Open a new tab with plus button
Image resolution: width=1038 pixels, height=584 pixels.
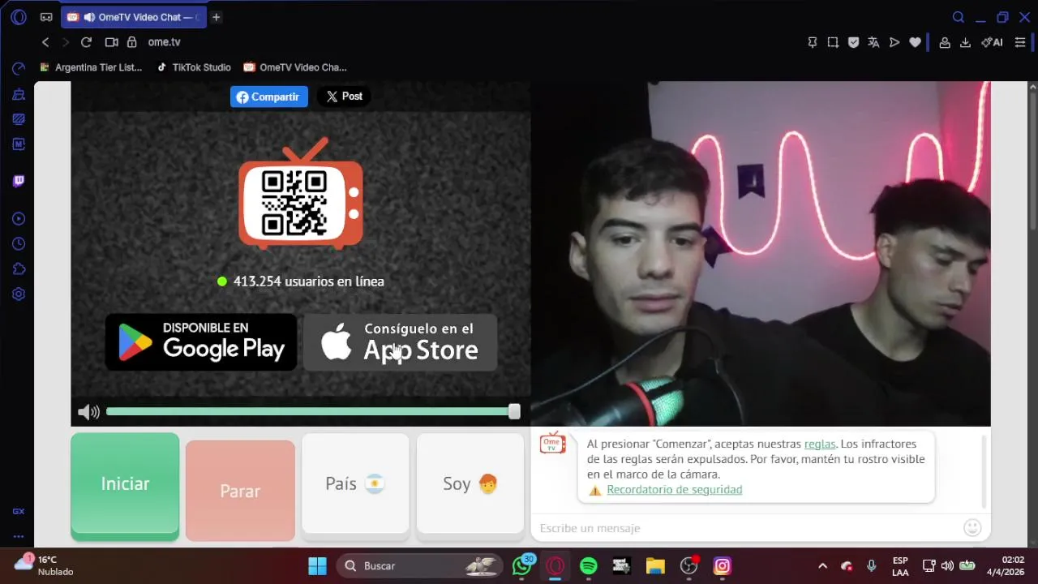click(217, 17)
